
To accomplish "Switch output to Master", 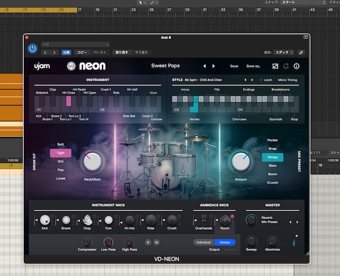I will coord(225,242).
